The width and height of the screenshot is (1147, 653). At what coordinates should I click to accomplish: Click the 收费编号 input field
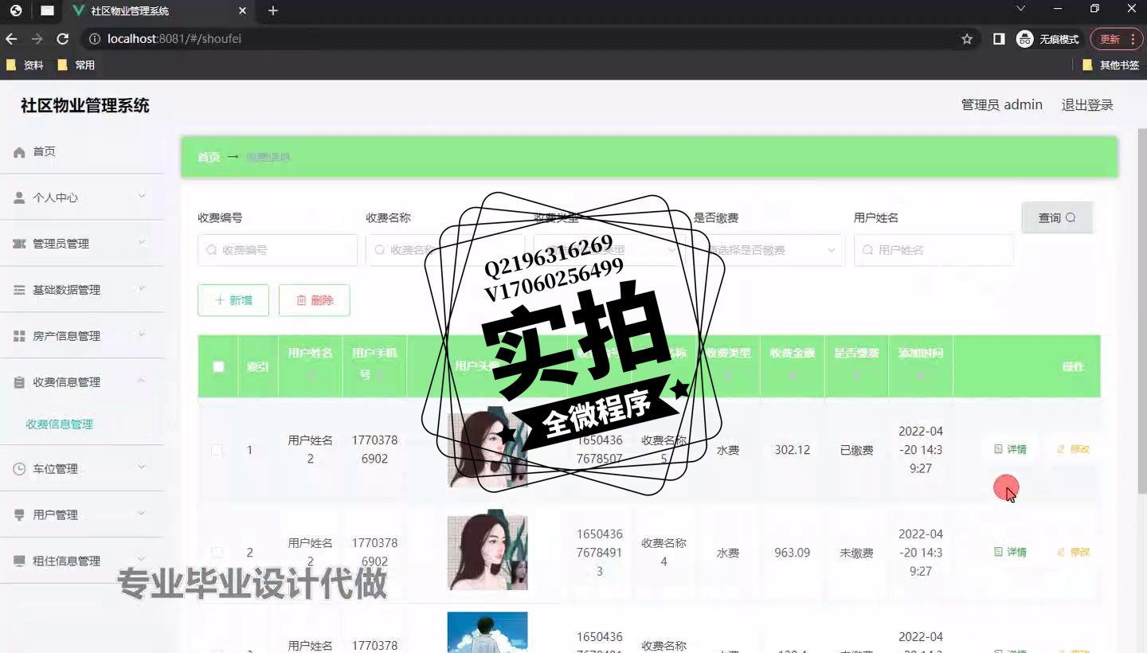click(278, 250)
